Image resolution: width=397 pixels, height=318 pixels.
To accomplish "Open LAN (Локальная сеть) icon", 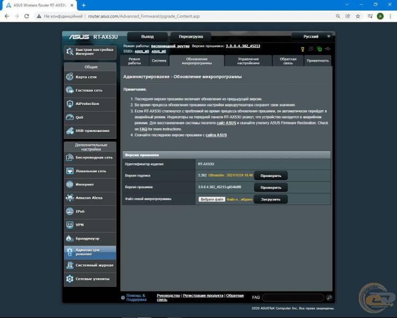I will point(70,171).
